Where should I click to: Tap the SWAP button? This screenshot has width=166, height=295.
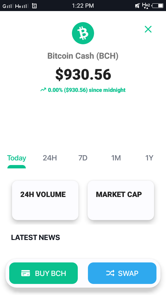tap(122, 273)
